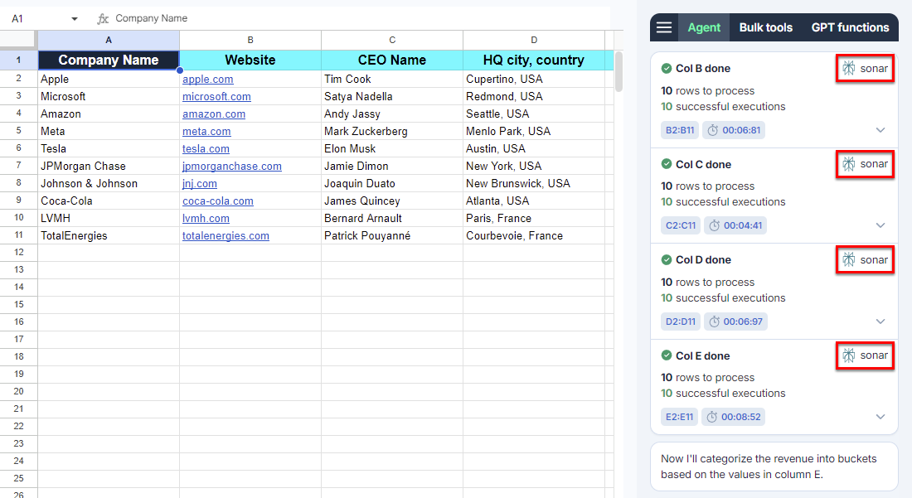This screenshot has height=498, width=912.
Task: Expand the Col C task details chevron
Action: coord(880,225)
